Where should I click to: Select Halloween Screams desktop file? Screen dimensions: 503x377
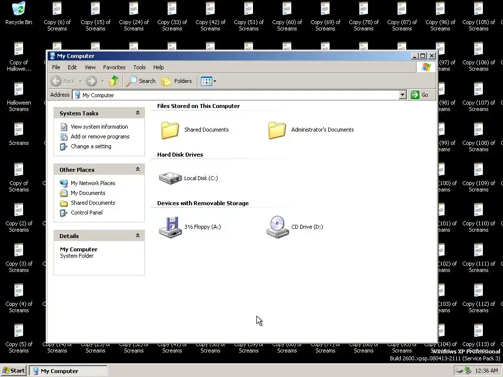(x=19, y=97)
